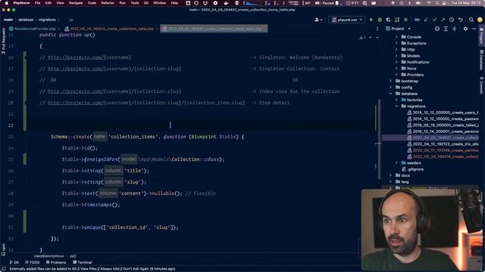
Task: Select .gitignore file in database folder
Action: (x=412, y=169)
